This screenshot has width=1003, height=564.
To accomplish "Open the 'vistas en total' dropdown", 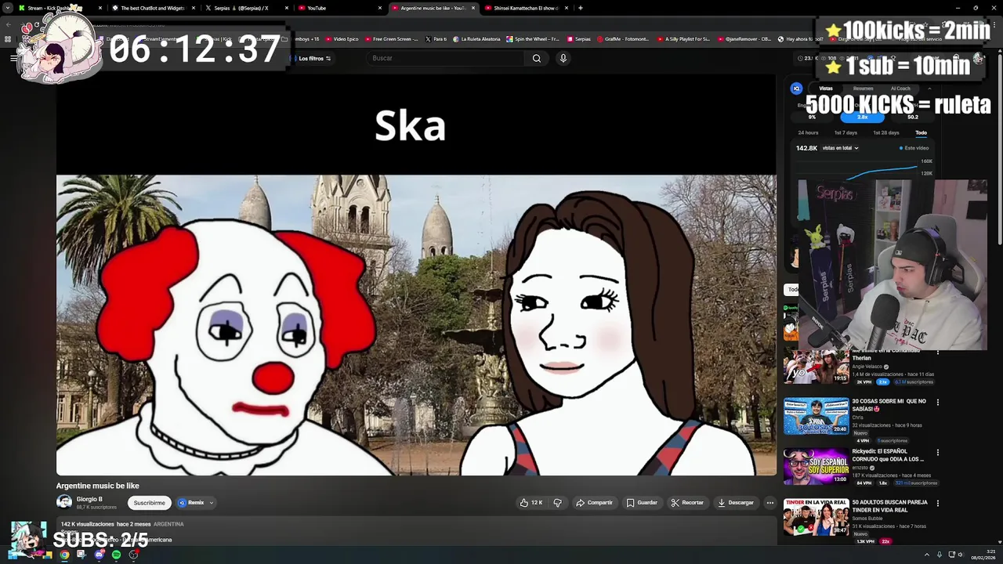I will (840, 148).
